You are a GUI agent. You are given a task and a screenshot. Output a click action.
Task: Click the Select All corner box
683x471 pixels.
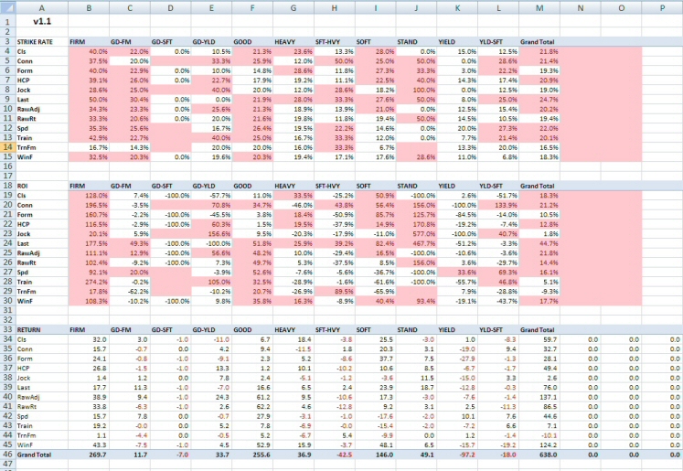pos(7,5)
